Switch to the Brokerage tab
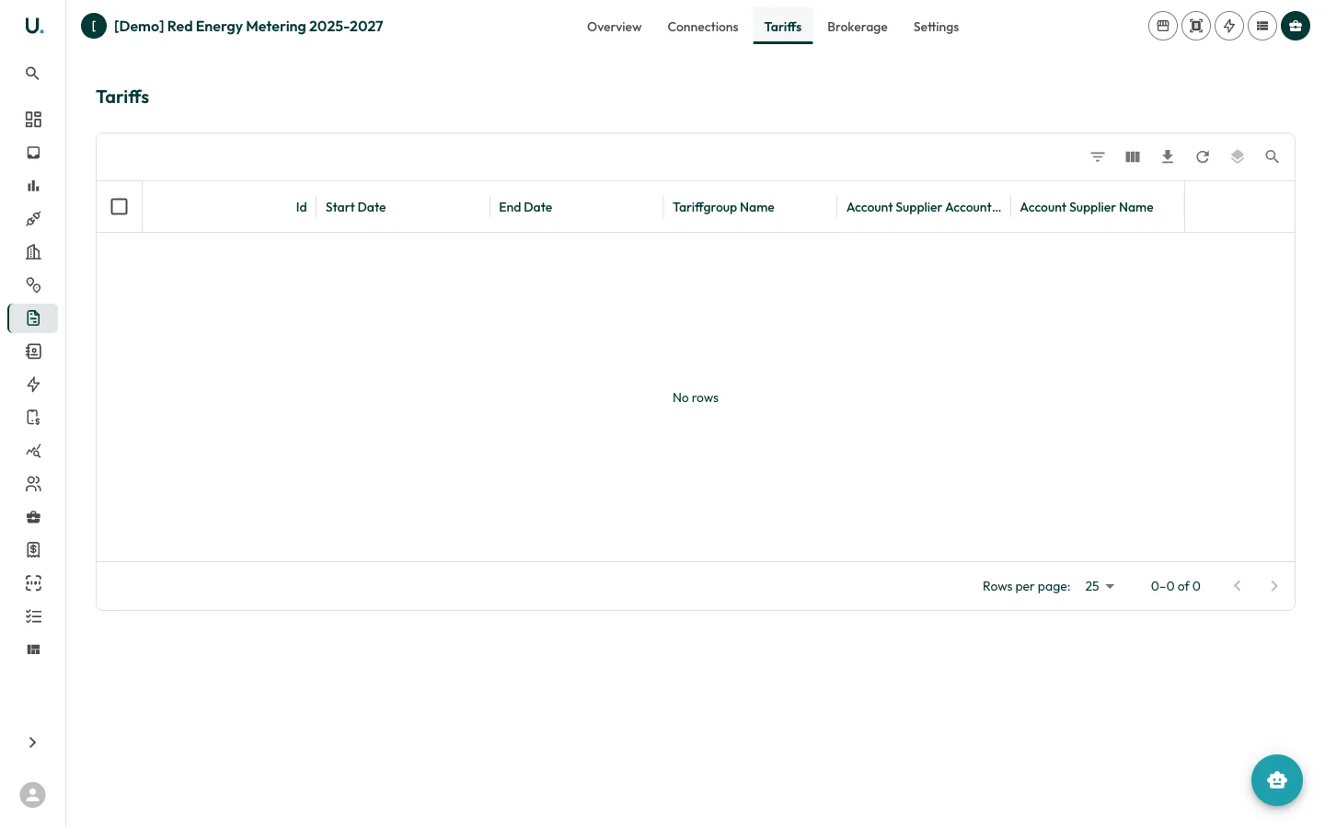1325x828 pixels. pyautogui.click(x=858, y=27)
